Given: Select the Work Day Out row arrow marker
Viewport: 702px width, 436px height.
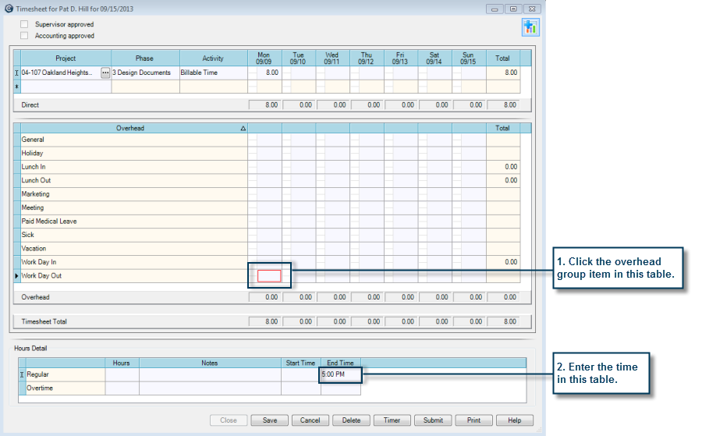Looking at the screenshot, I should pos(16,276).
